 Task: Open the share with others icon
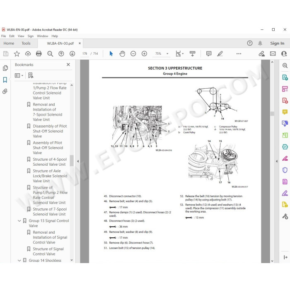click(x=284, y=53)
